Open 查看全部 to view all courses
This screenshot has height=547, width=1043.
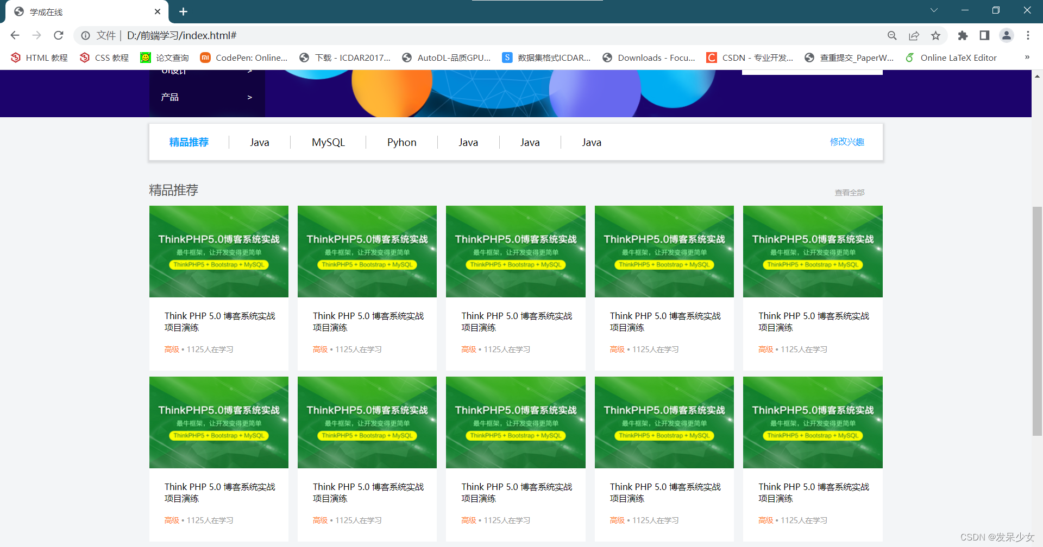pos(849,192)
